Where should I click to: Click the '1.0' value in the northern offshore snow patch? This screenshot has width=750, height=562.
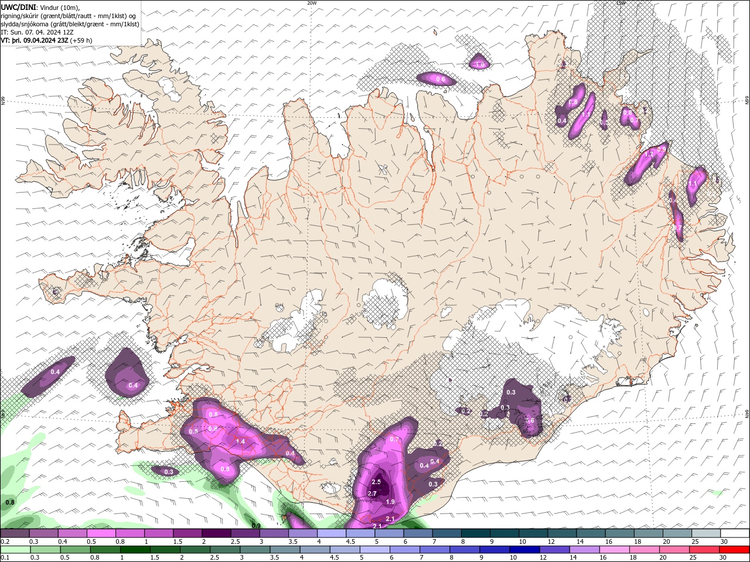click(x=480, y=64)
